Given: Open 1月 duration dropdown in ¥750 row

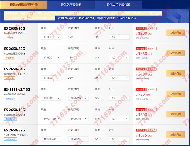Looking at the screenshot, I should [x=119, y=98].
